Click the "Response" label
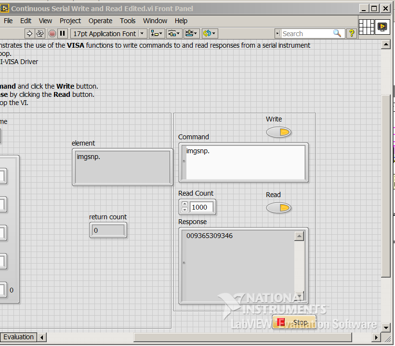The width and height of the screenshot is (395, 346). 193,222
